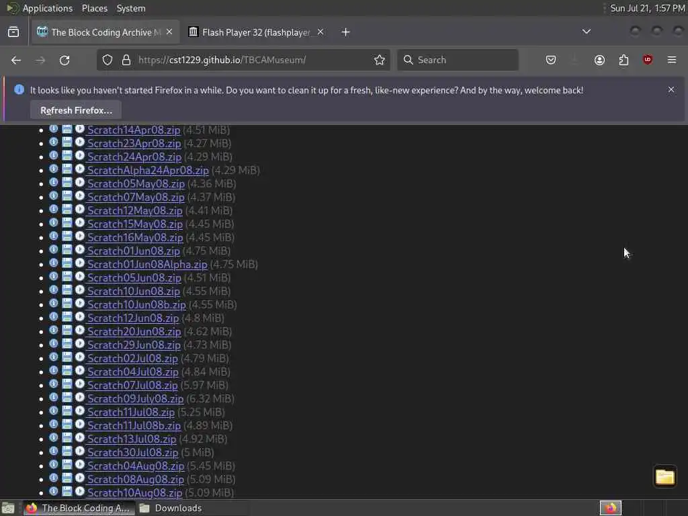The height and width of the screenshot is (516, 688).
Task: Click the floppy save icon beside Scratch07May08.zip
Action: (x=67, y=196)
